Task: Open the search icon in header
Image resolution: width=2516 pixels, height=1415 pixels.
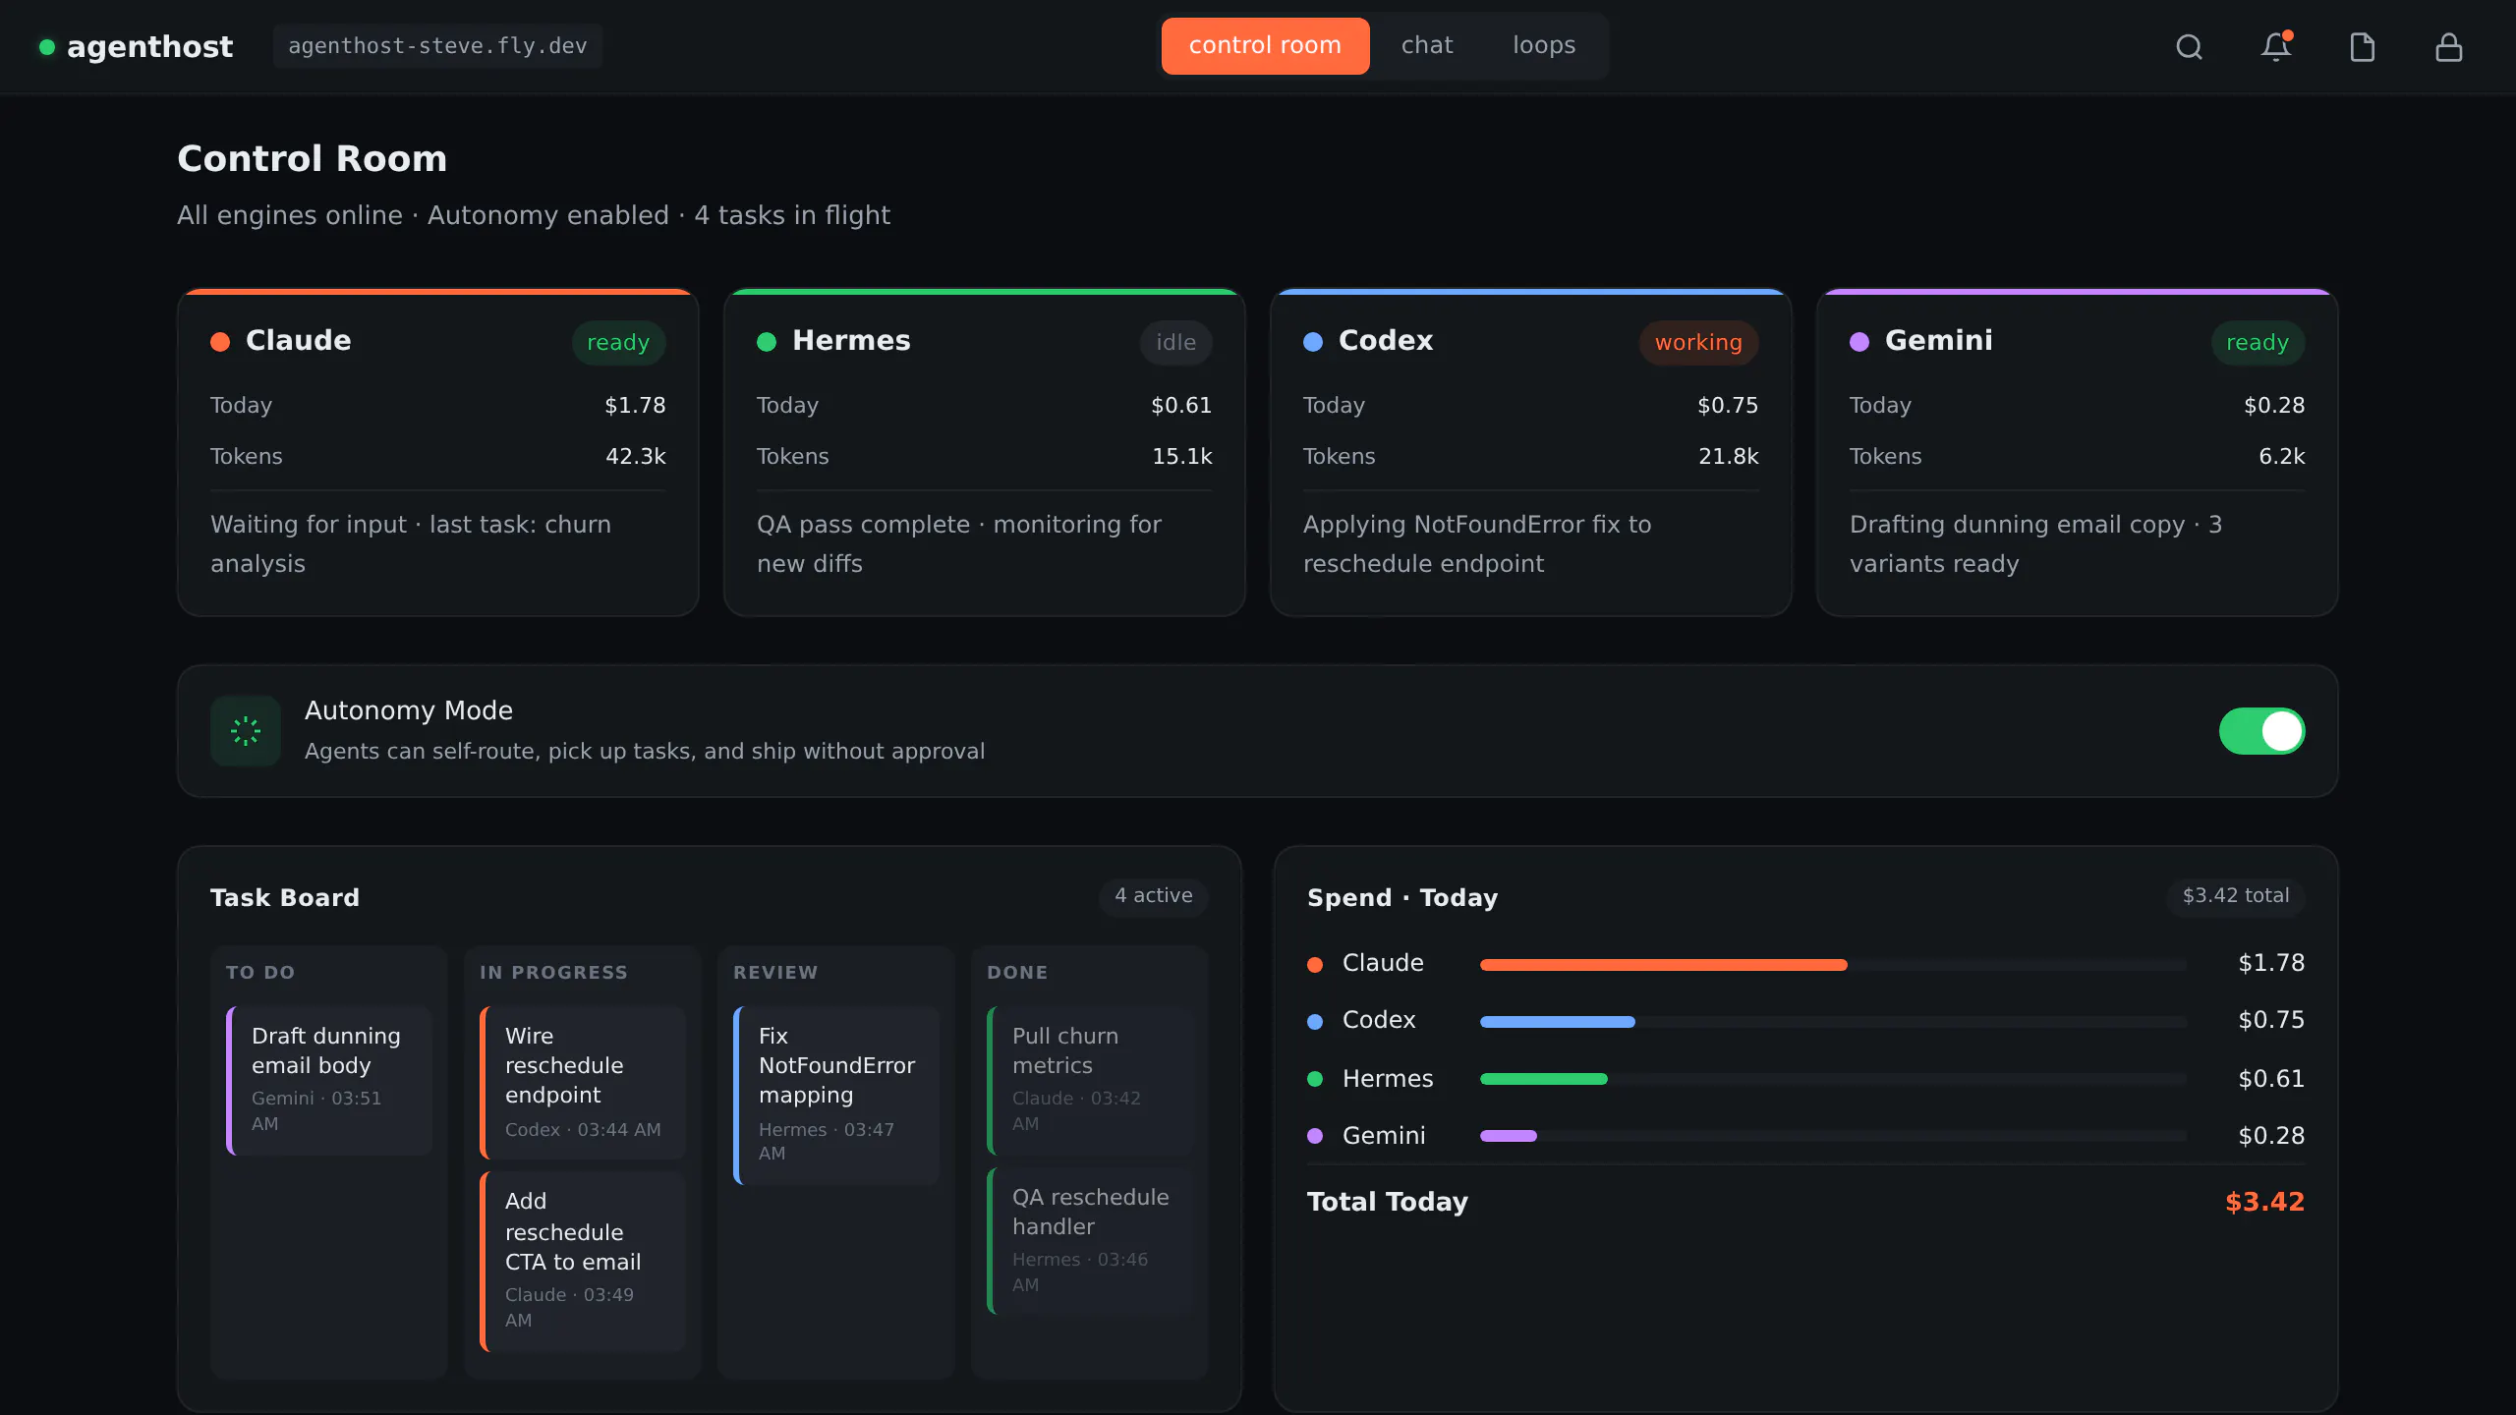Action: [2189, 47]
